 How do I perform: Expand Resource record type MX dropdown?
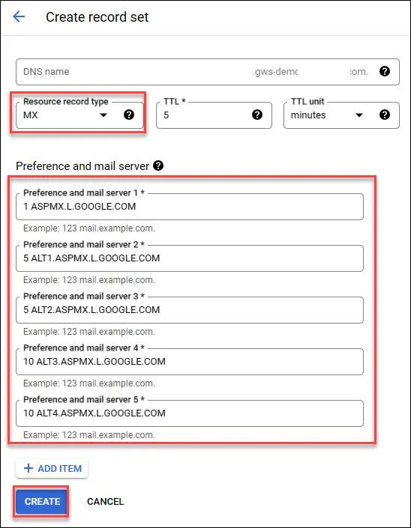(103, 115)
